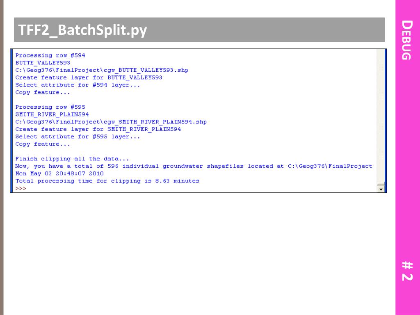420x315 pixels.
Task: Click the line mentioning 596 individual groundwater shapefiles
Action: coord(194,166)
